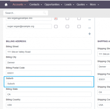
Task: Open the Quotes dropdown arrow
Action: coord(87,5)
